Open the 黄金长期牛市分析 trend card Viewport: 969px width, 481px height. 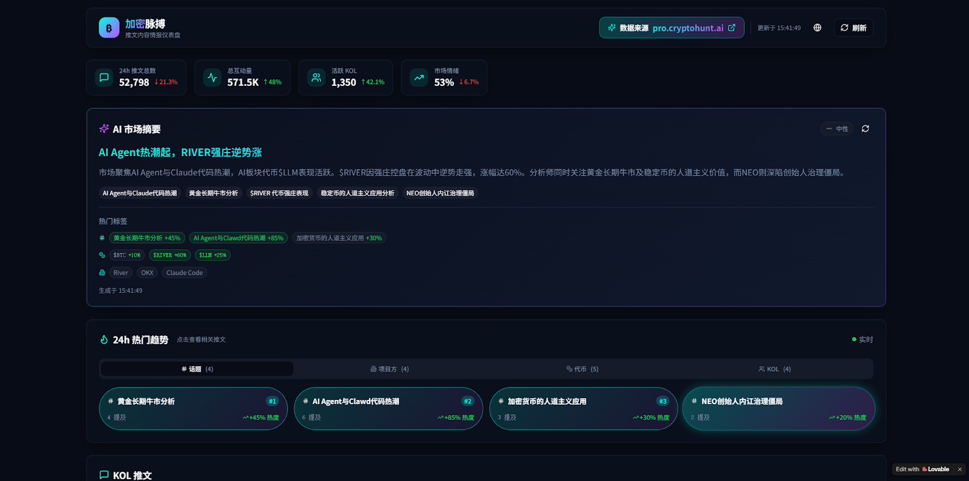193,409
